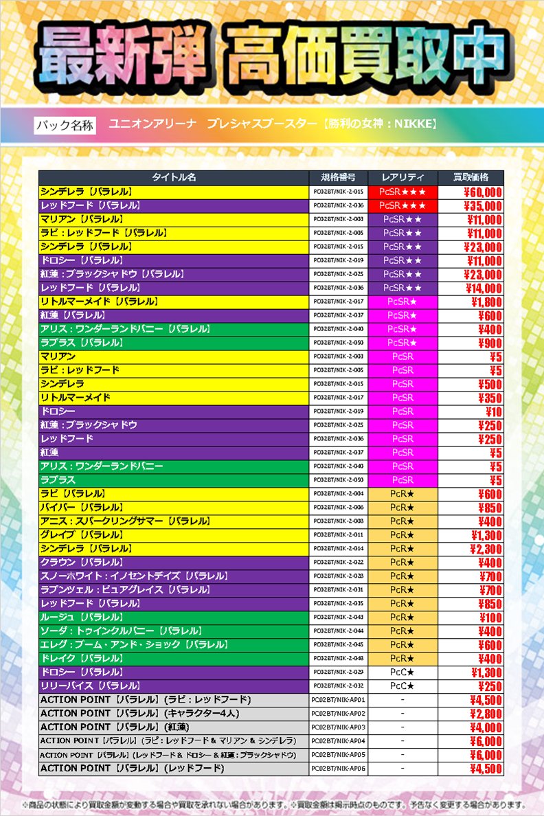The height and width of the screenshot is (816, 544).
Task: Click the 買取価格 column header
Action: point(471,177)
